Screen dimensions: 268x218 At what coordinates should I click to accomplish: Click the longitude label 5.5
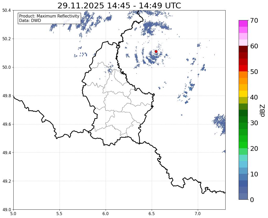click(x=59, y=214)
